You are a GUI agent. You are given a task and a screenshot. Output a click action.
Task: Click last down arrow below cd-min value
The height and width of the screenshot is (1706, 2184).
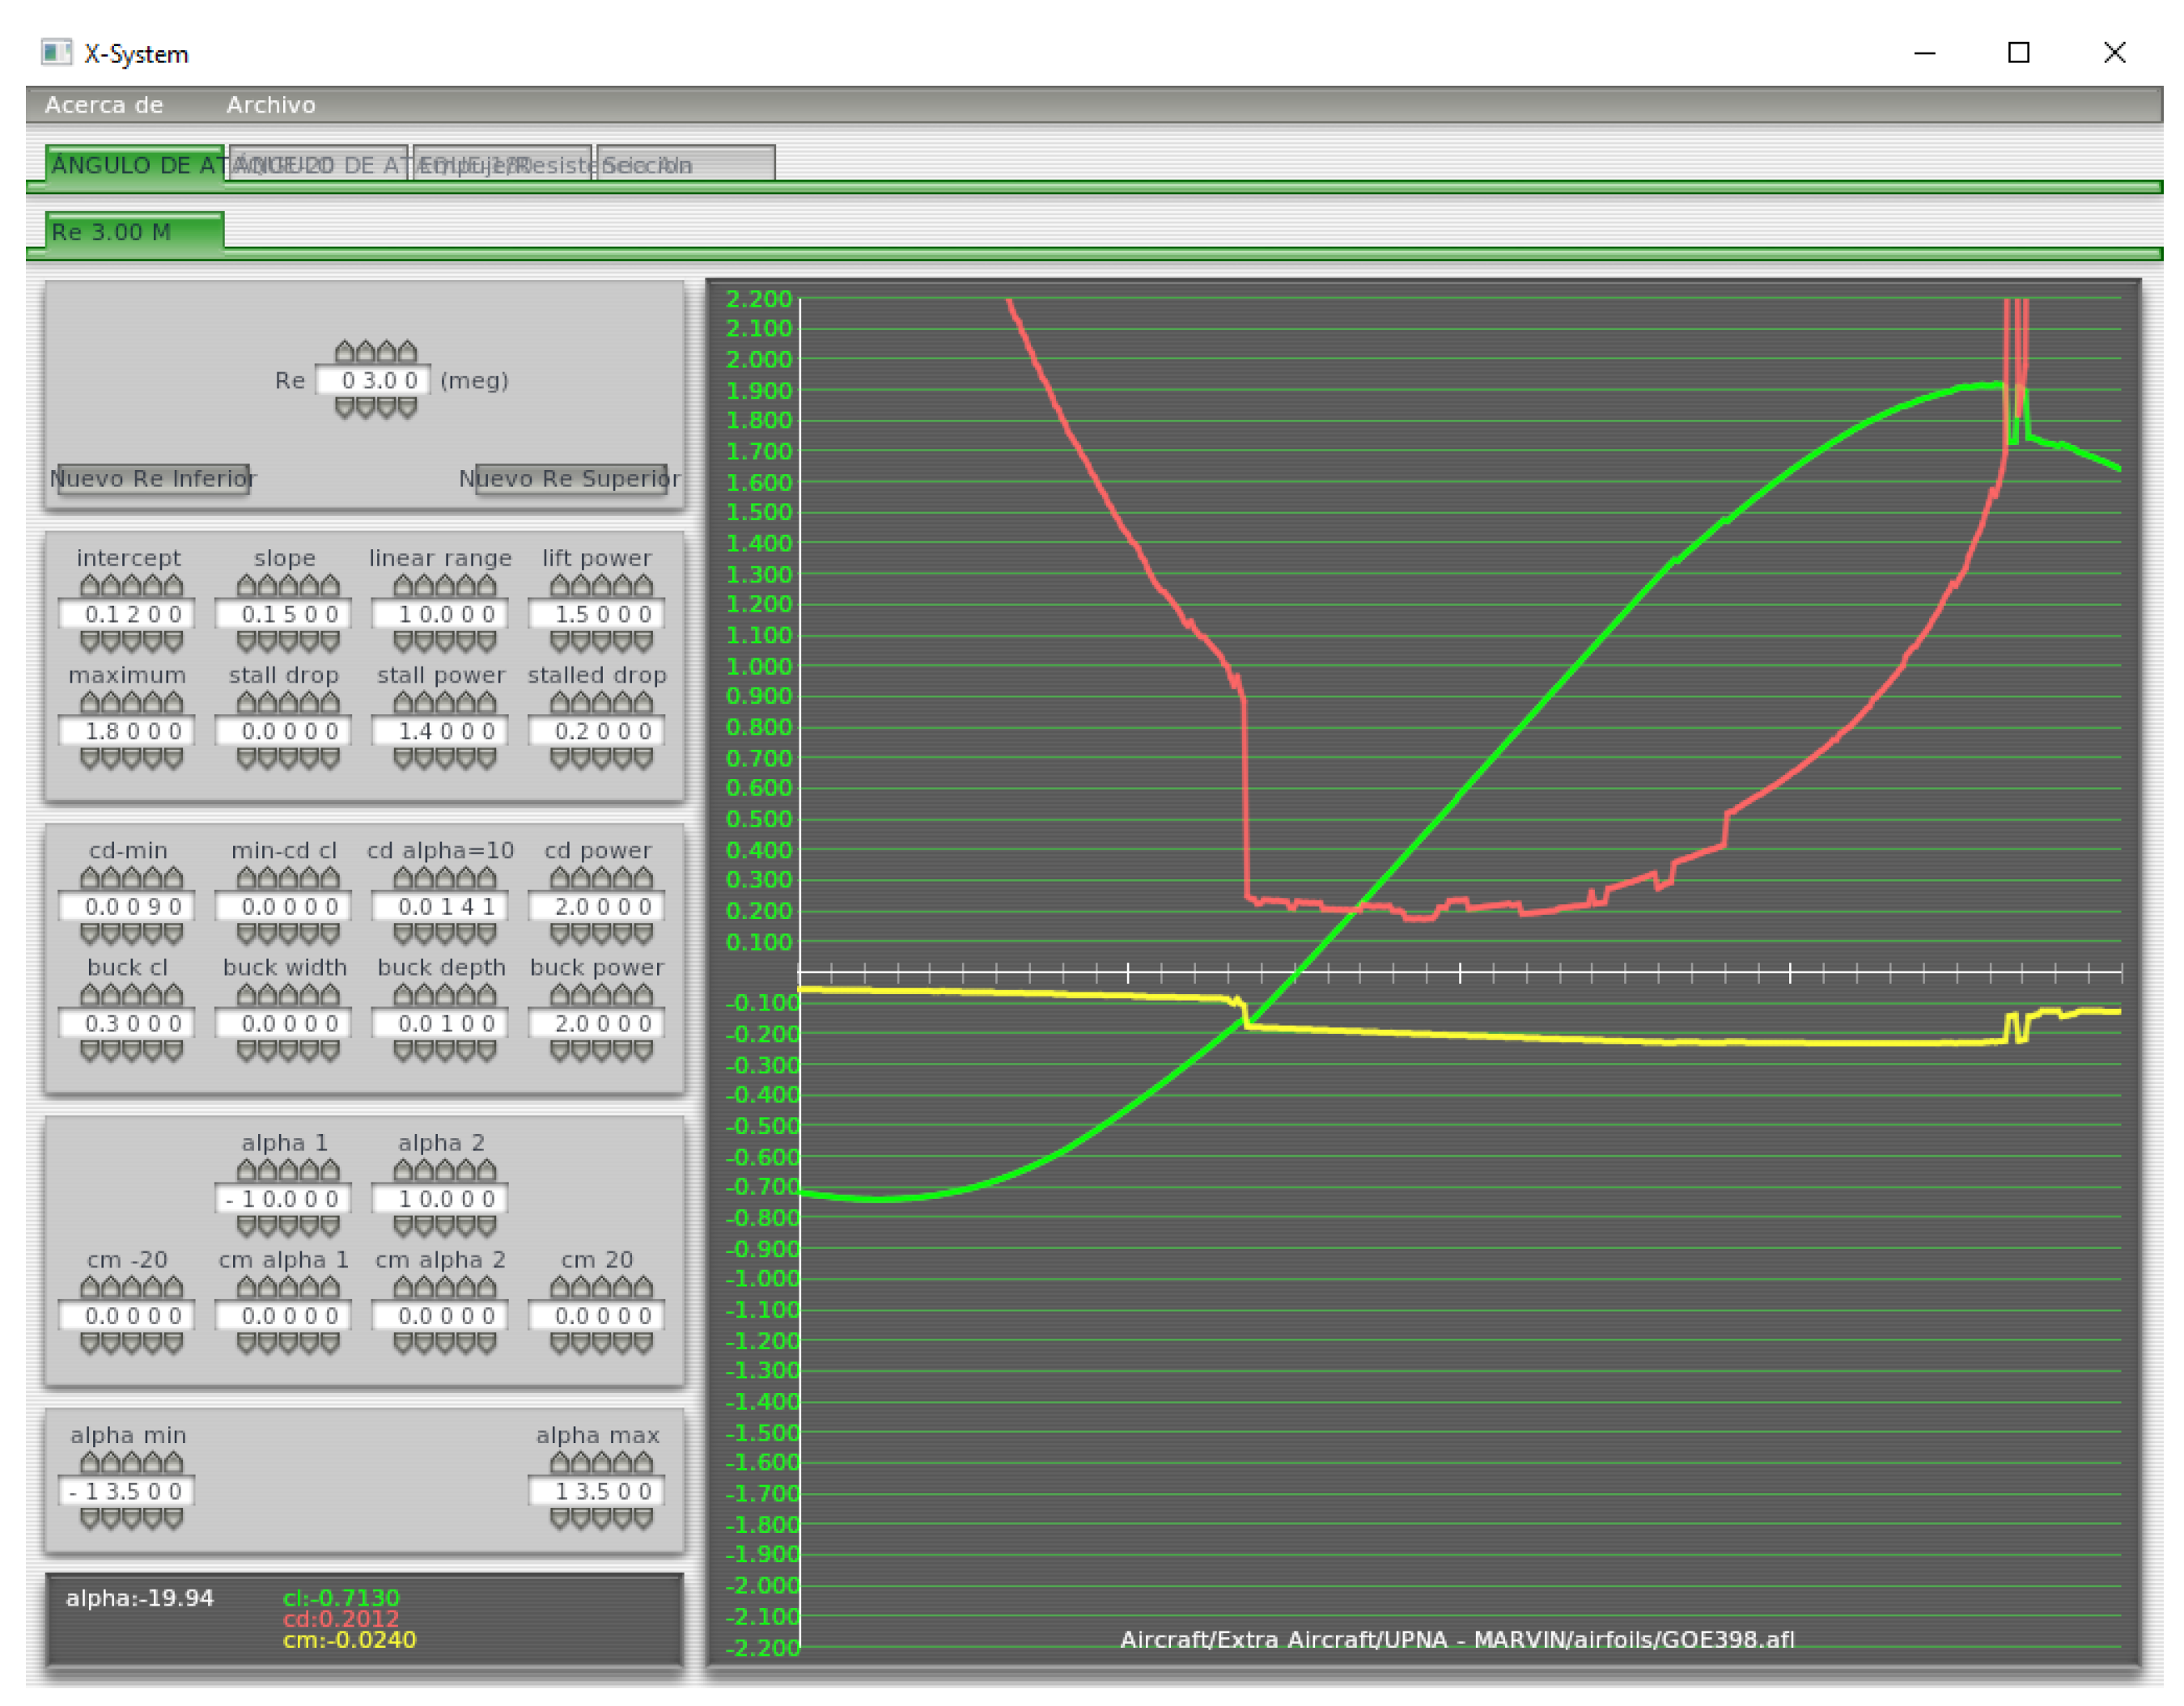click(173, 933)
